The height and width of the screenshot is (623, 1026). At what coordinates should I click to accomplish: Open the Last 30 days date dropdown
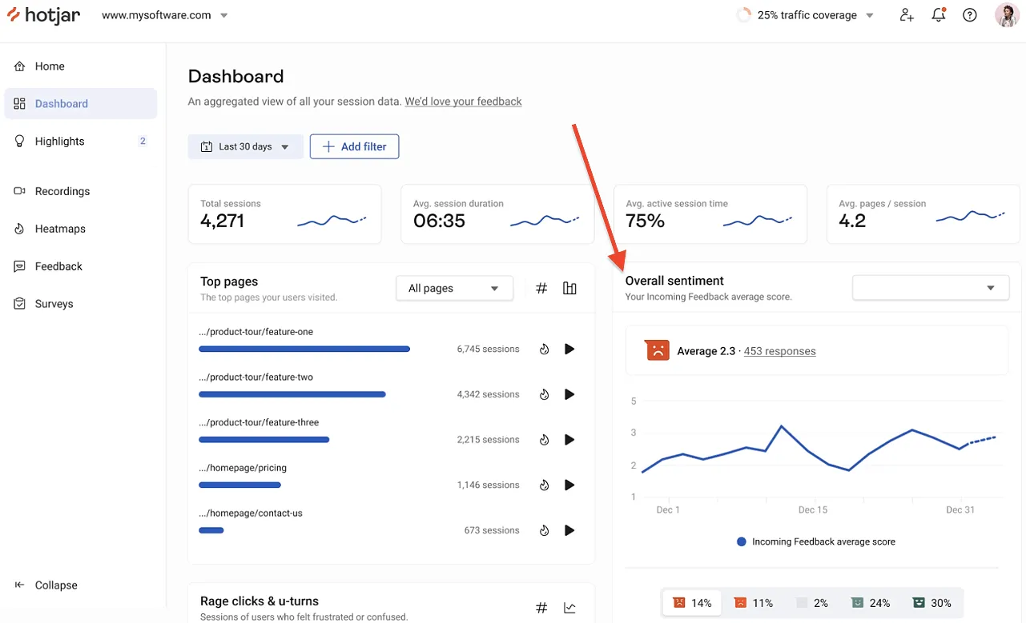click(245, 146)
